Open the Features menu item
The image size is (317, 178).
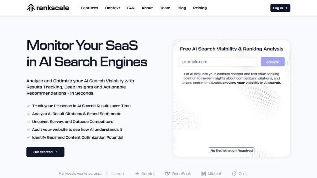89,8
